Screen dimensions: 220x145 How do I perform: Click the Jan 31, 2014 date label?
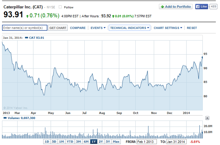tap(12, 38)
